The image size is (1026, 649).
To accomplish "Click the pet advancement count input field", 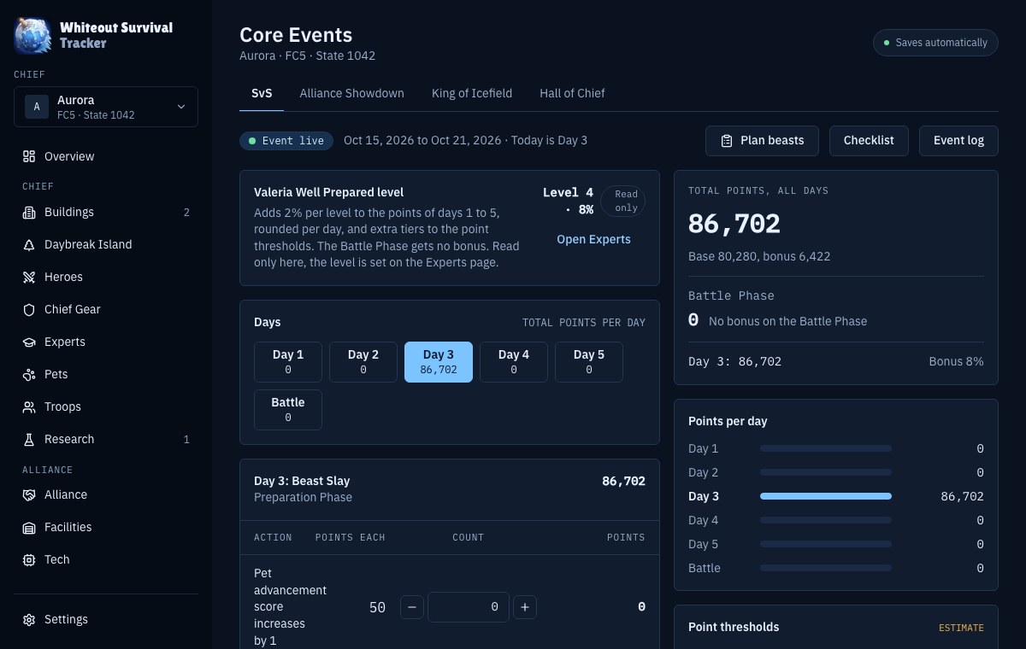I will [469, 607].
